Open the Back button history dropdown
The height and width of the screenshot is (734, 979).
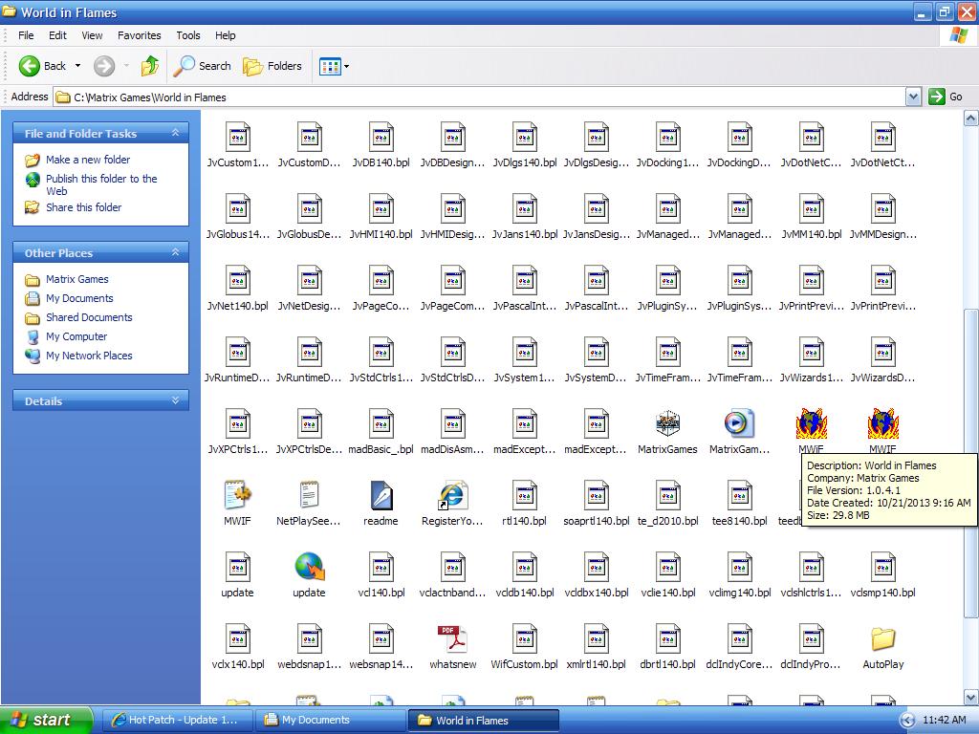77,66
